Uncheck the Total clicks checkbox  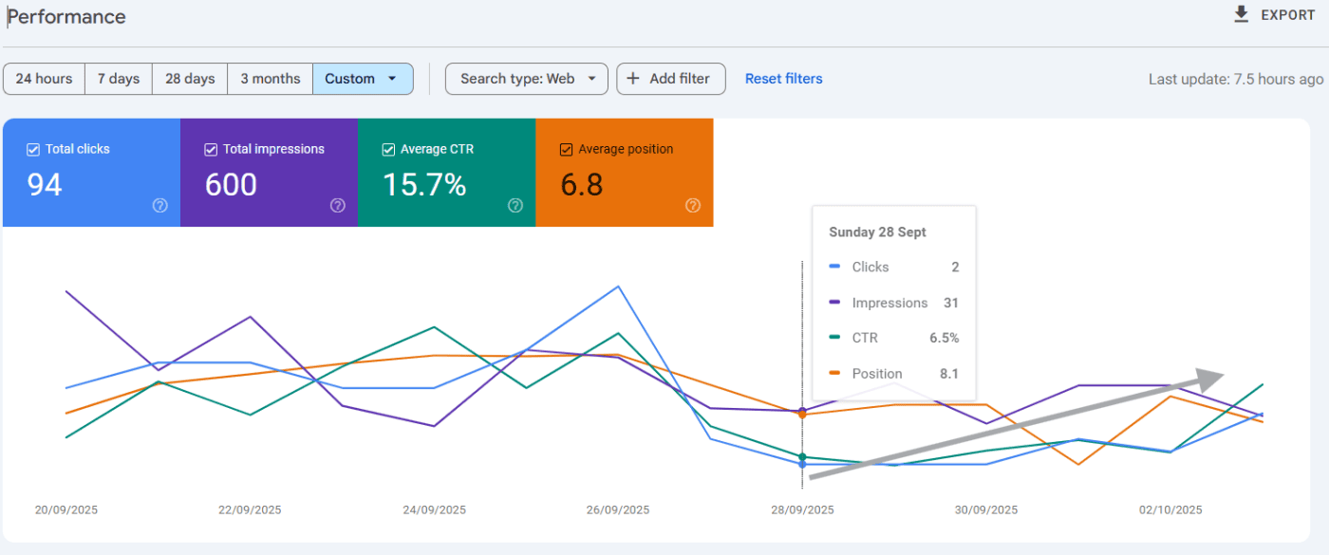click(x=33, y=149)
